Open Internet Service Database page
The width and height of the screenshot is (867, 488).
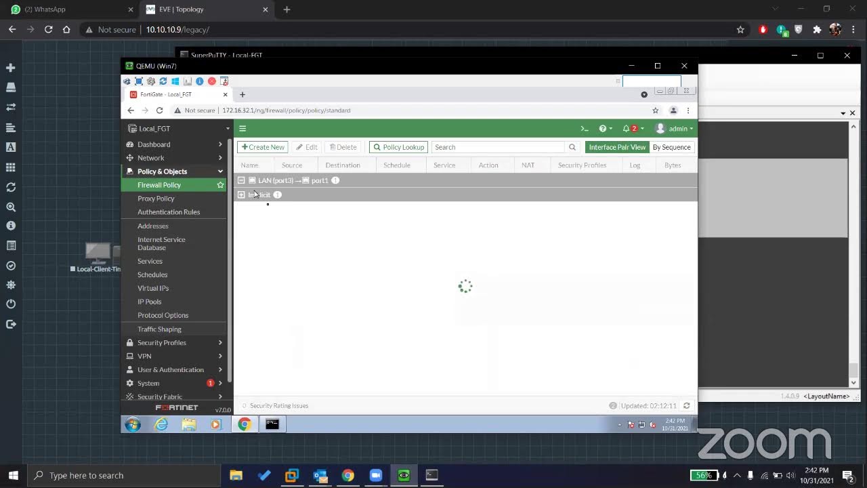click(161, 243)
